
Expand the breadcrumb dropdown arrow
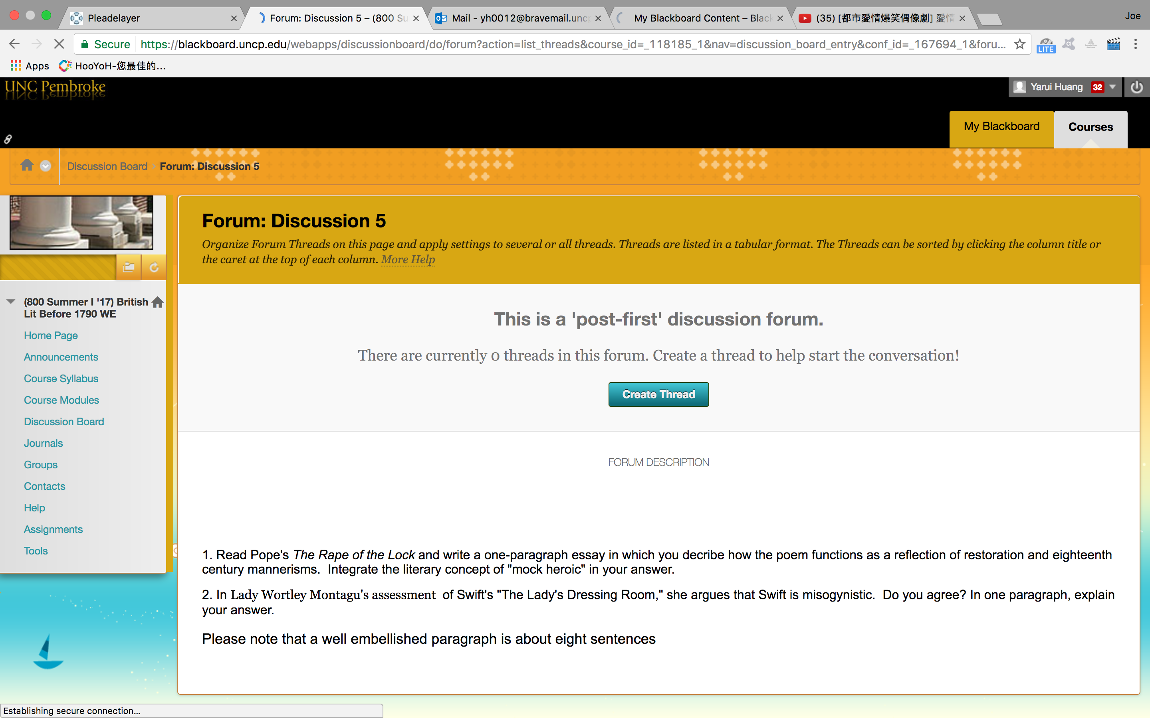[x=46, y=166]
